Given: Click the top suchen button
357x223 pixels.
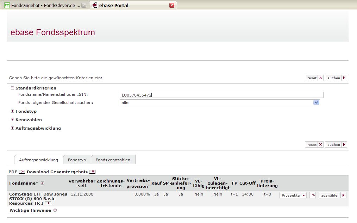Looking at the screenshot, I should click(x=336, y=78).
